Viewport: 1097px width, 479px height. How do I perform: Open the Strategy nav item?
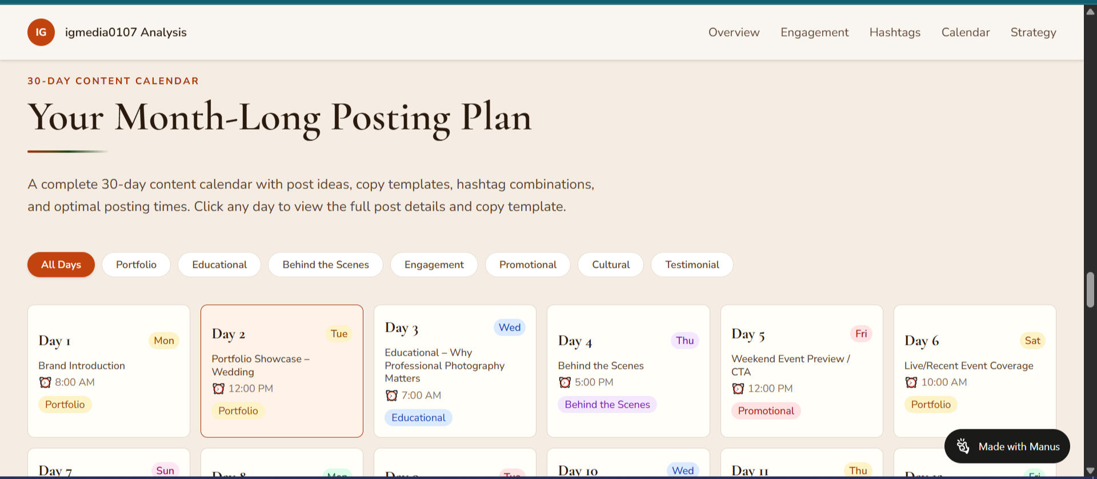click(x=1033, y=33)
